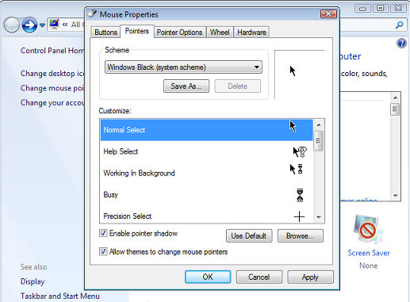Open Control Panel Home link
Image resolution: width=410 pixels, height=302 pixels.
(52, 51)
